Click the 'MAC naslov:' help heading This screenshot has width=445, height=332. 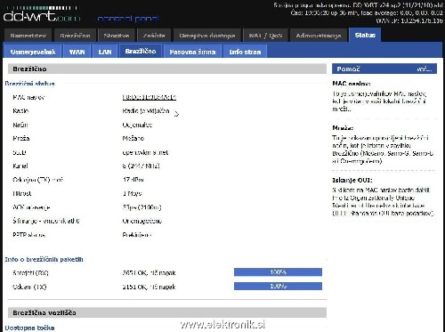coord(352,84)
